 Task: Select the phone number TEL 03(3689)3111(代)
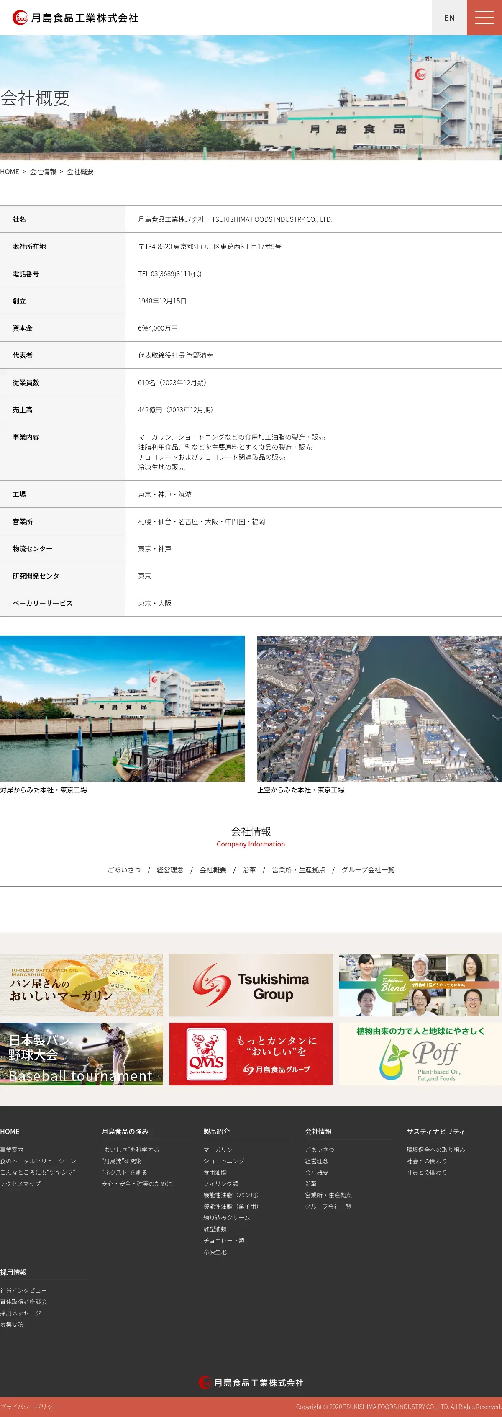[x=169, y=274]
